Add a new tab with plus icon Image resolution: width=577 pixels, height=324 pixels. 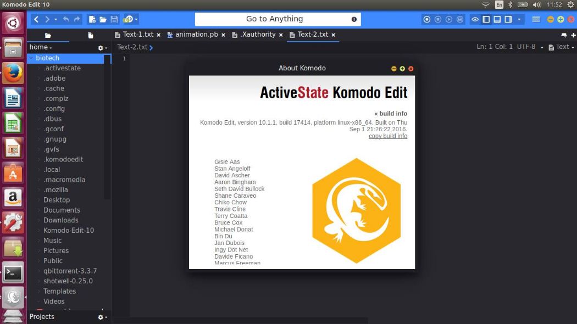(573, 35)
